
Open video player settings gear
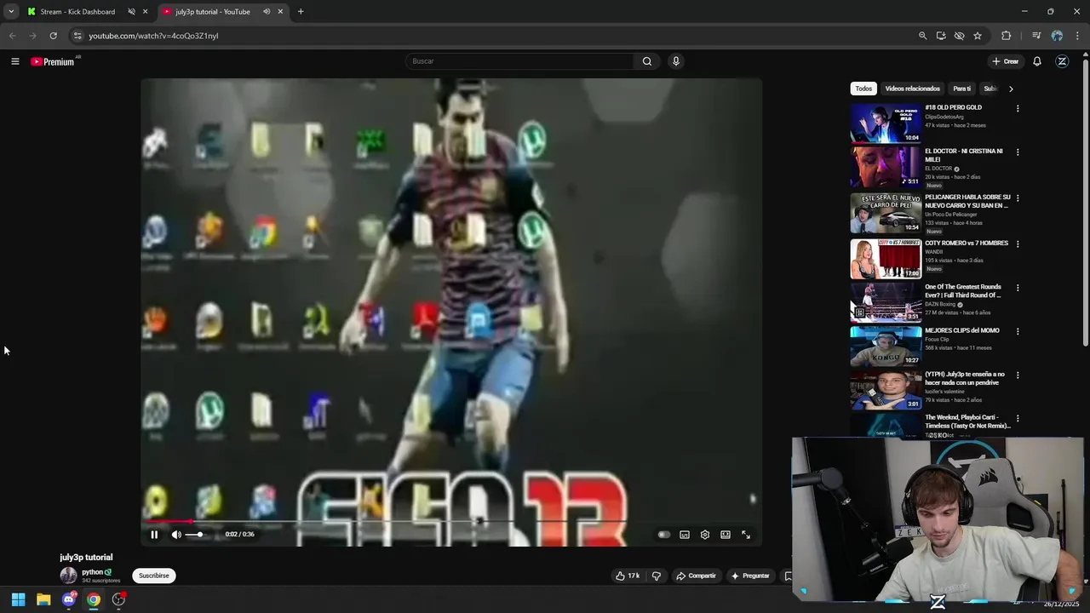[x=705, y=535]
